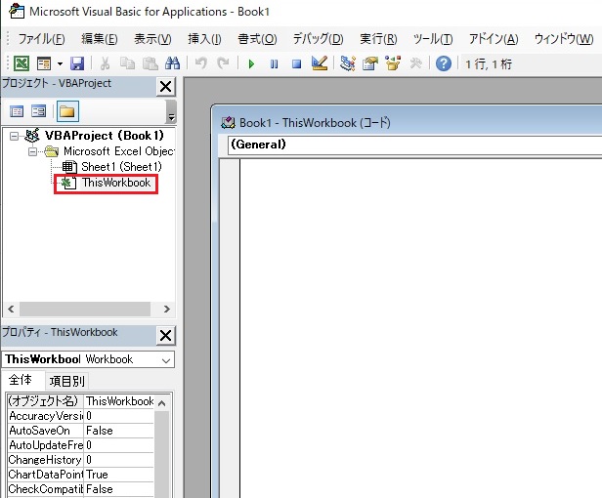Select ThisWorkbook in project tree

(x=116, y=183)
